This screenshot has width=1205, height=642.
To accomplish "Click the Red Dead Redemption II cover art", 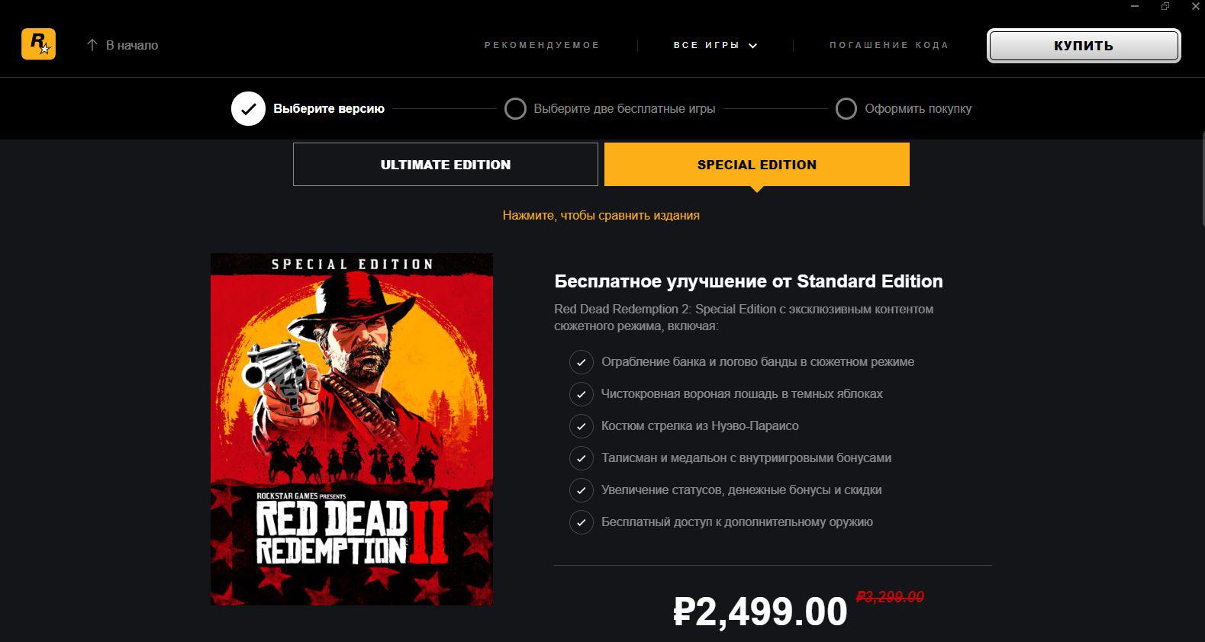I will [x=352, y=429].
